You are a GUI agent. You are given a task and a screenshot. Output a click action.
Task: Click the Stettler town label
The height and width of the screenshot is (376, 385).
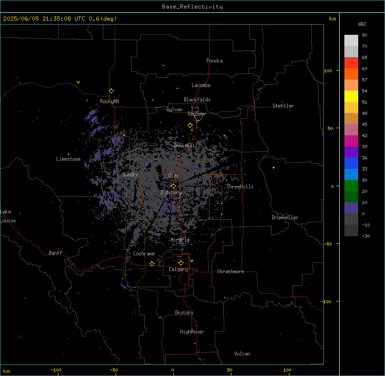[283, 106]
